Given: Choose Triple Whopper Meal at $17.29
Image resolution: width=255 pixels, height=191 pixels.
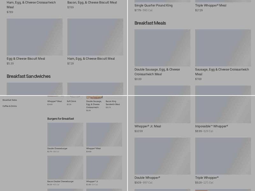Looking at the screenshot, I should [x=211, y=5].
